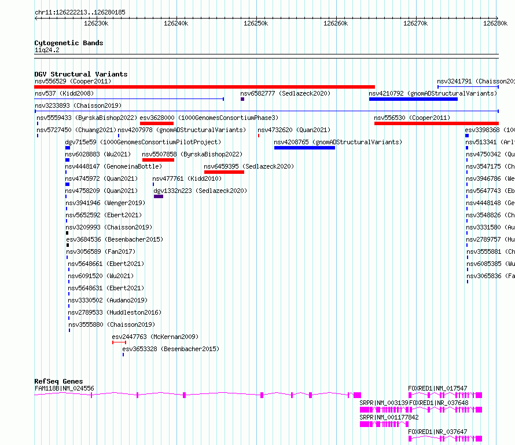Click nsv5727450 (Chuang2021) variant label

(x=76, y=130)
